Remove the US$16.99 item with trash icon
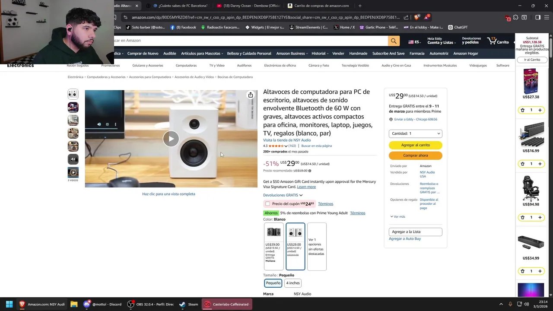This screenshot has height=311, width=553. 522,164
